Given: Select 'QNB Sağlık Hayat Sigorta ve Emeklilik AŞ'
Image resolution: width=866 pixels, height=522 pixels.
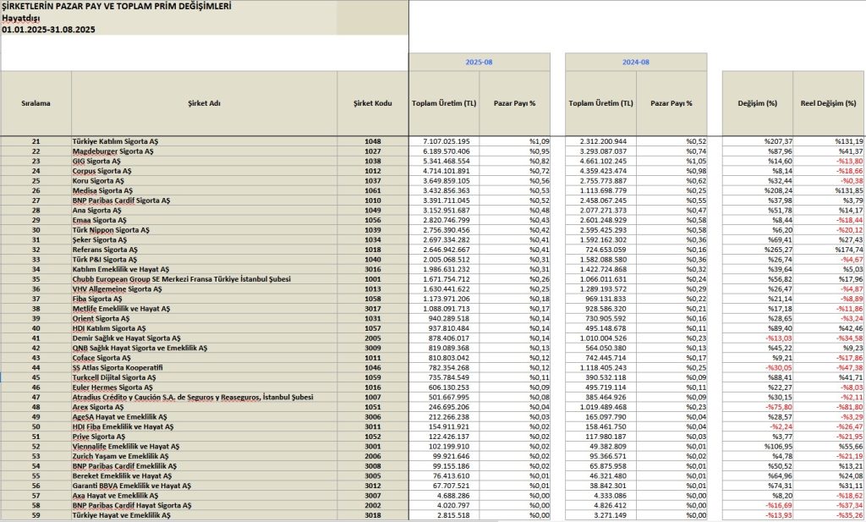Looking at the screenshot, I should coord(204,348).
